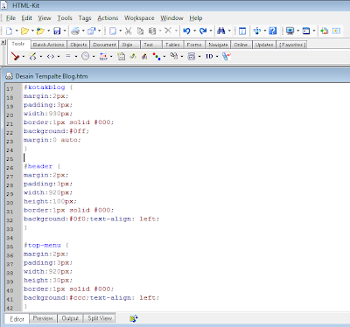Open the File menu

click(x=10, y=18)
